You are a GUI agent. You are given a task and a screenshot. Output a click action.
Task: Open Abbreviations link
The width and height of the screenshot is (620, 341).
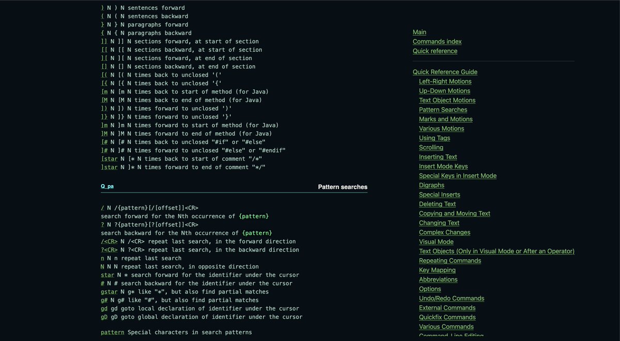438,279
